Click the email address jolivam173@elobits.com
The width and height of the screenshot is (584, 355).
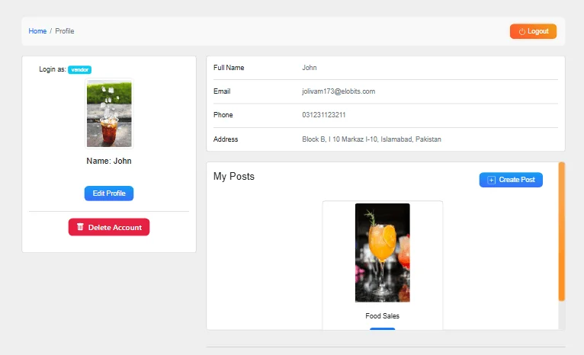point(338,91)
